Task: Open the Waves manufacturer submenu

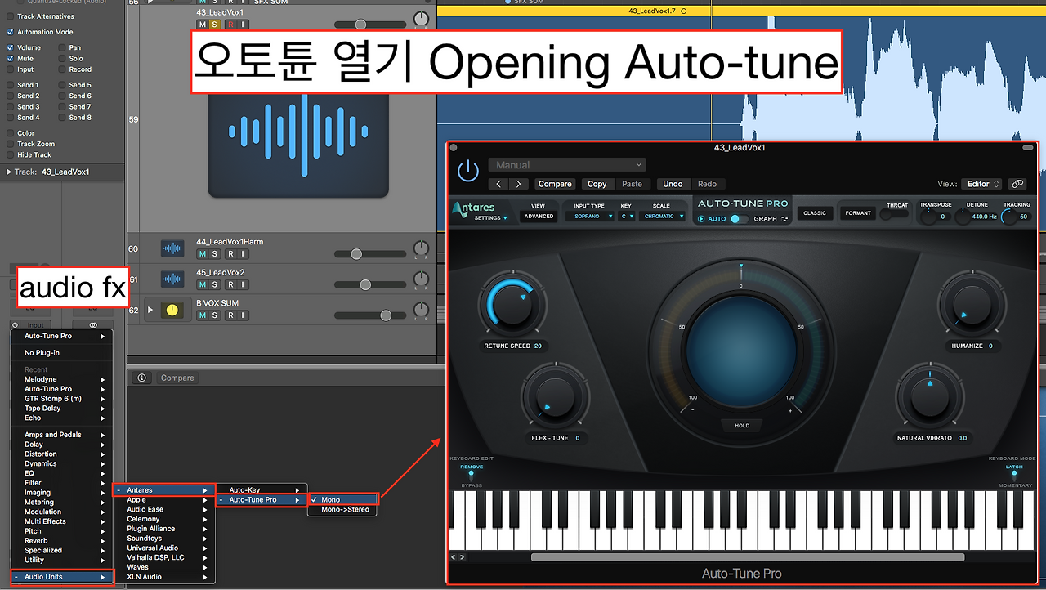Action: 163,567
